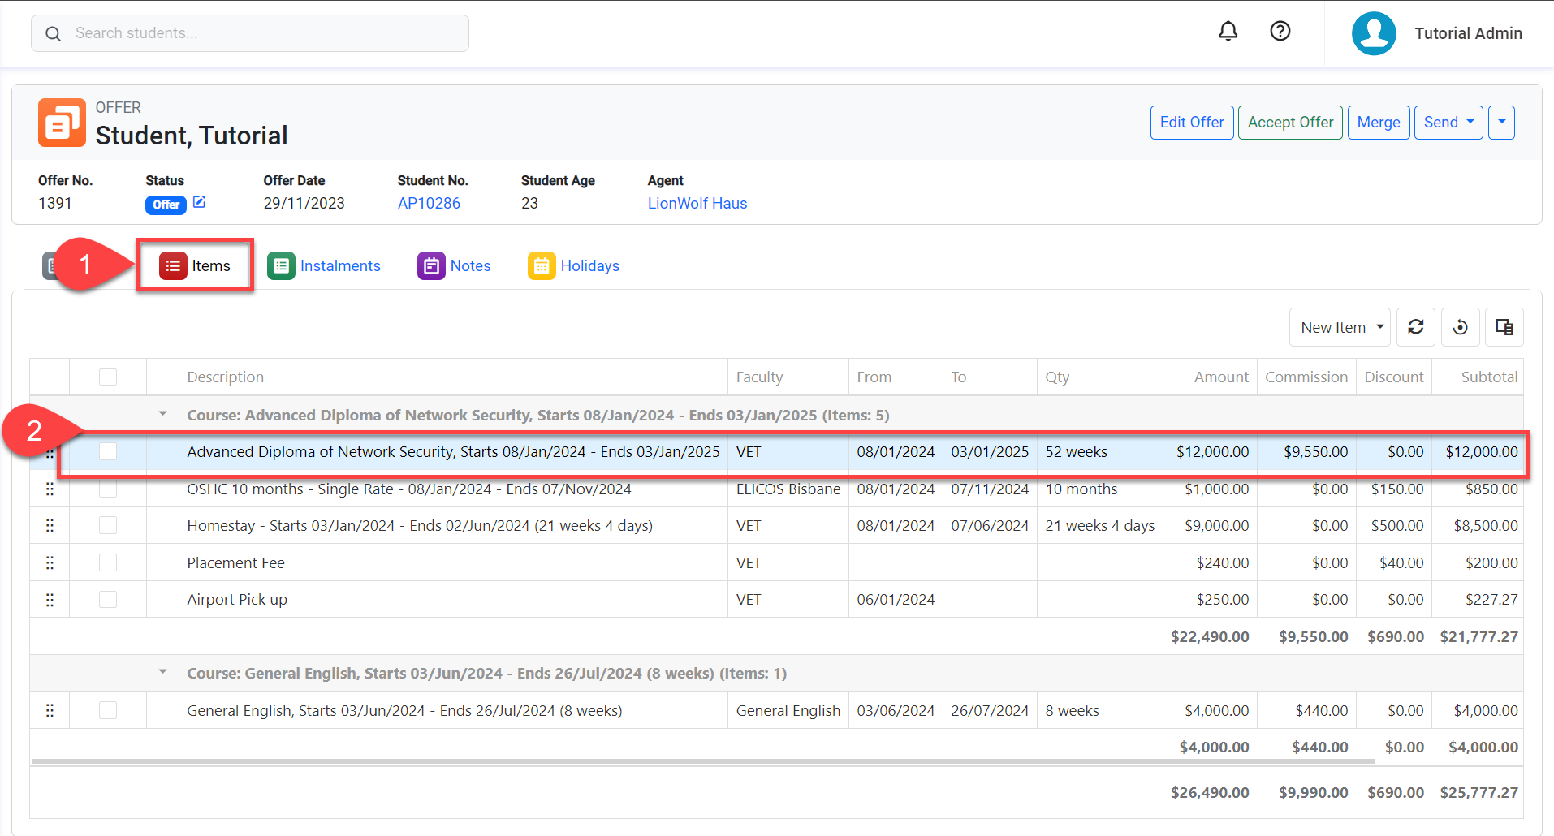Open the New Item dropdown
The image size is (1554, 836).
[1340, 327]
